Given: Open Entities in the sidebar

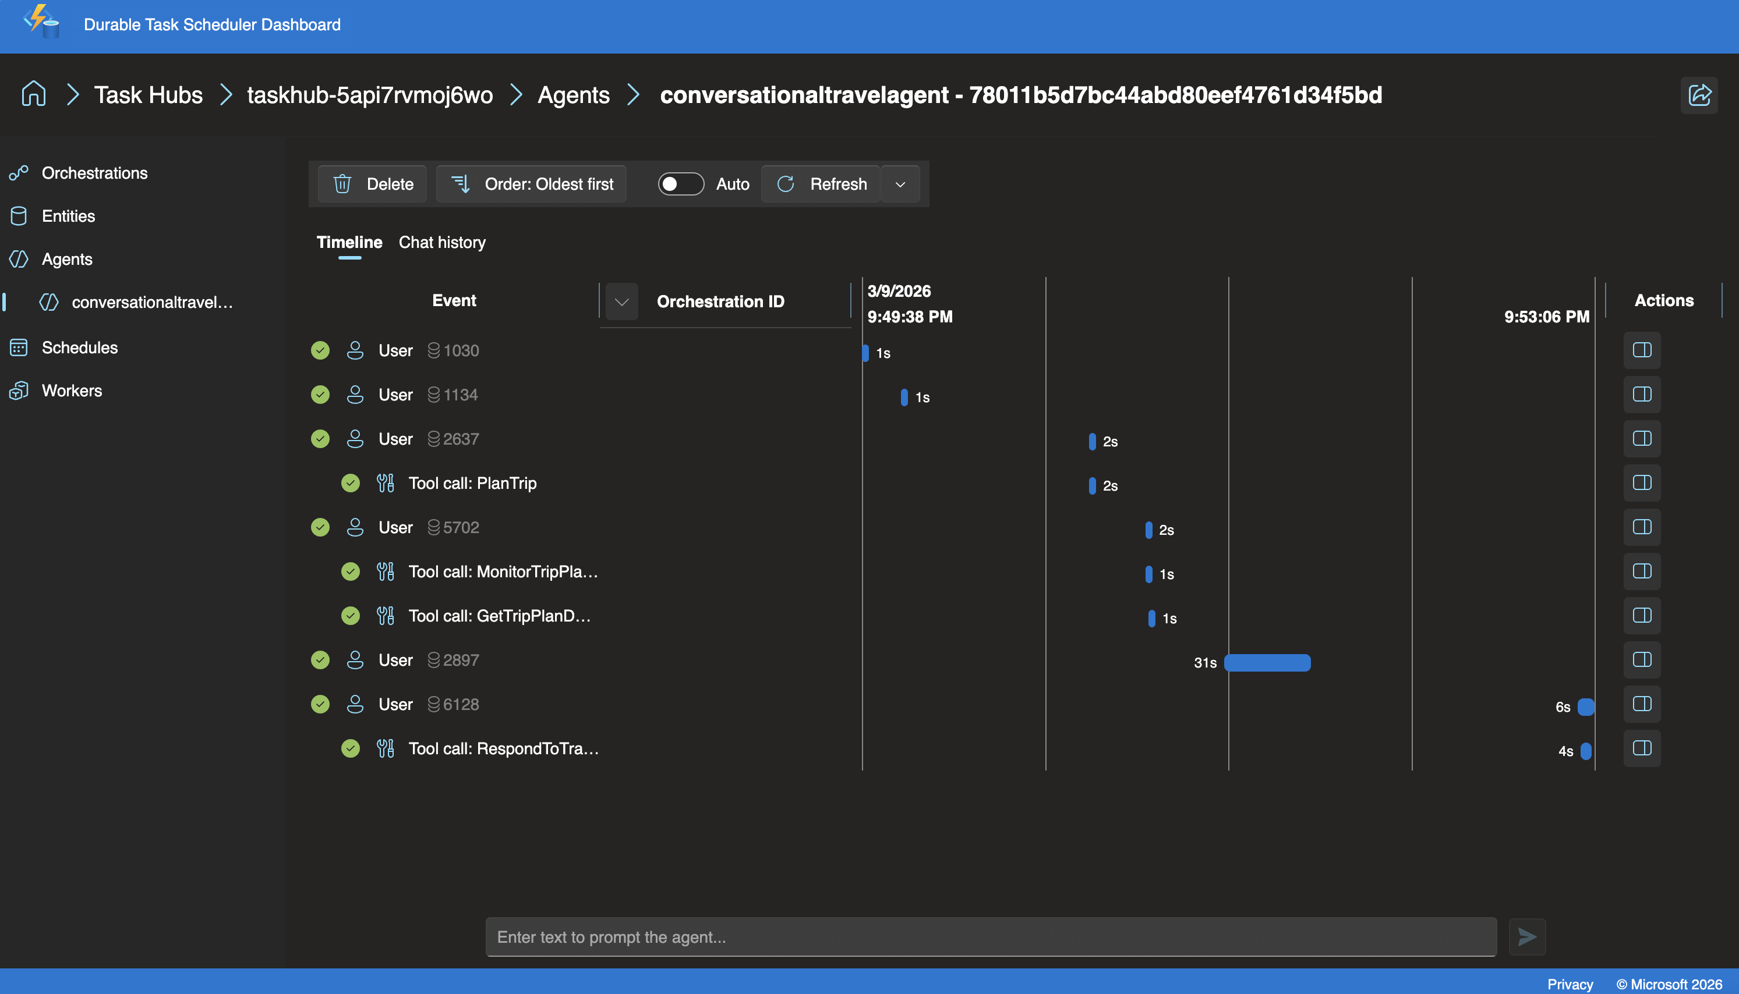Looking at the screenshot, I should [x=68, y=216].
